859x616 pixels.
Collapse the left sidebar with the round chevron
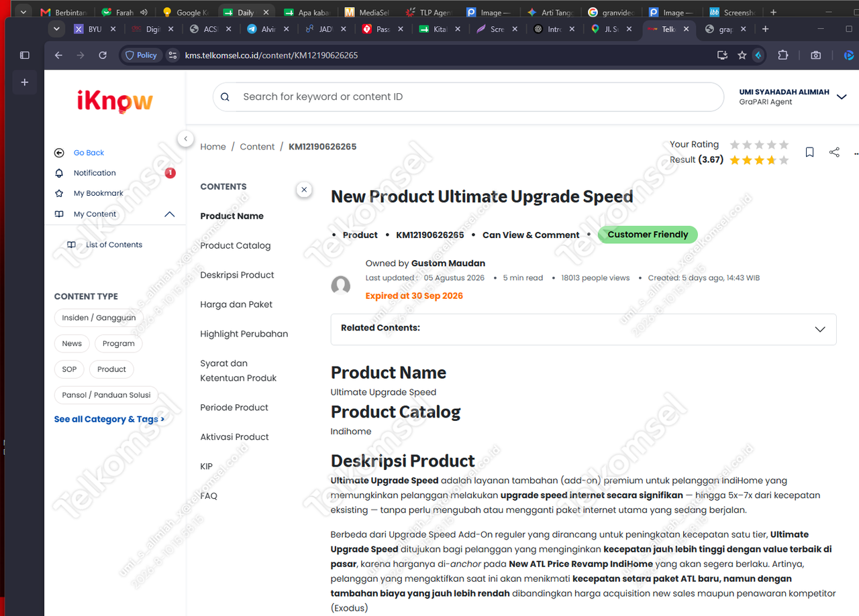[185, 139]
